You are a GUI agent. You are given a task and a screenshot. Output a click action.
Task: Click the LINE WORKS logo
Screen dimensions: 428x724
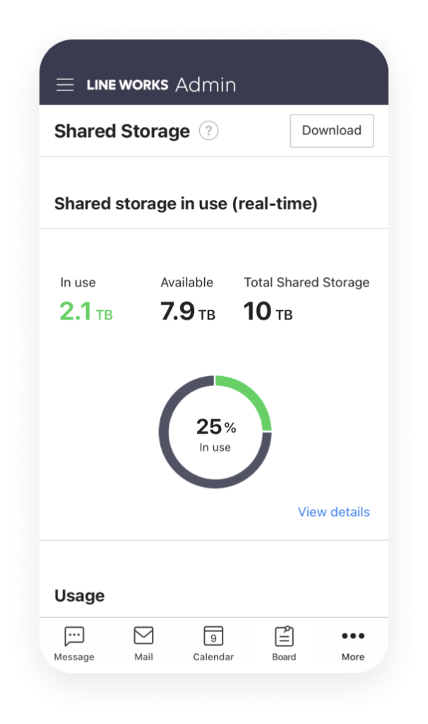(x=127, y=85)
